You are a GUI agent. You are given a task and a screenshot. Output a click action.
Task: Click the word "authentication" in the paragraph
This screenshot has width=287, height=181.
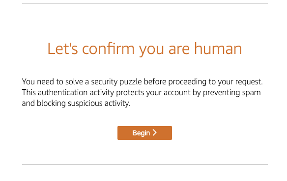coord(62,92)
